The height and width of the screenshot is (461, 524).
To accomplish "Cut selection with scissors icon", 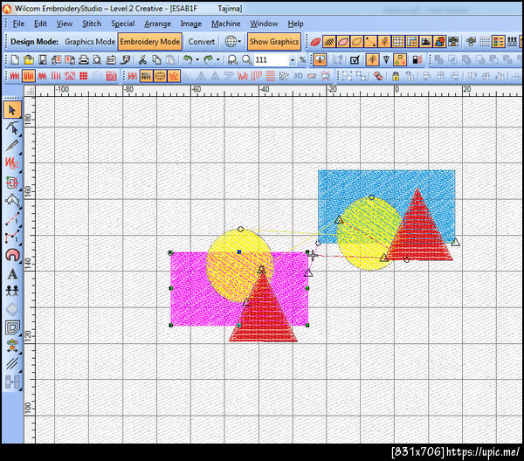I will click(x=142, y=60).
